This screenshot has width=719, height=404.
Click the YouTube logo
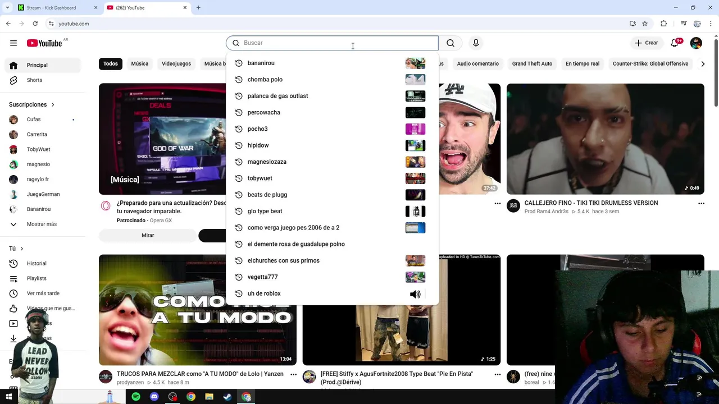coord(44,43)
